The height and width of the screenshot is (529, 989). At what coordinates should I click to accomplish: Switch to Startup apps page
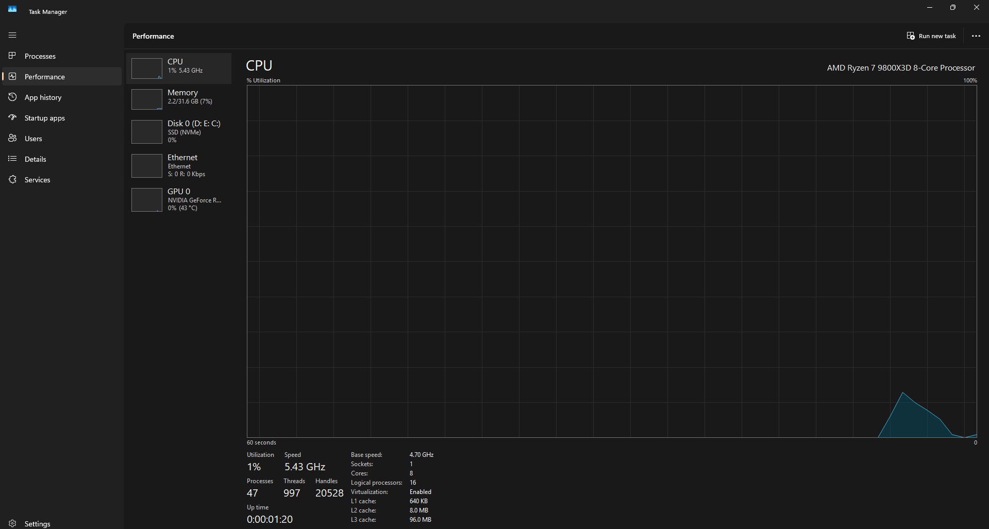coord(62,117)
